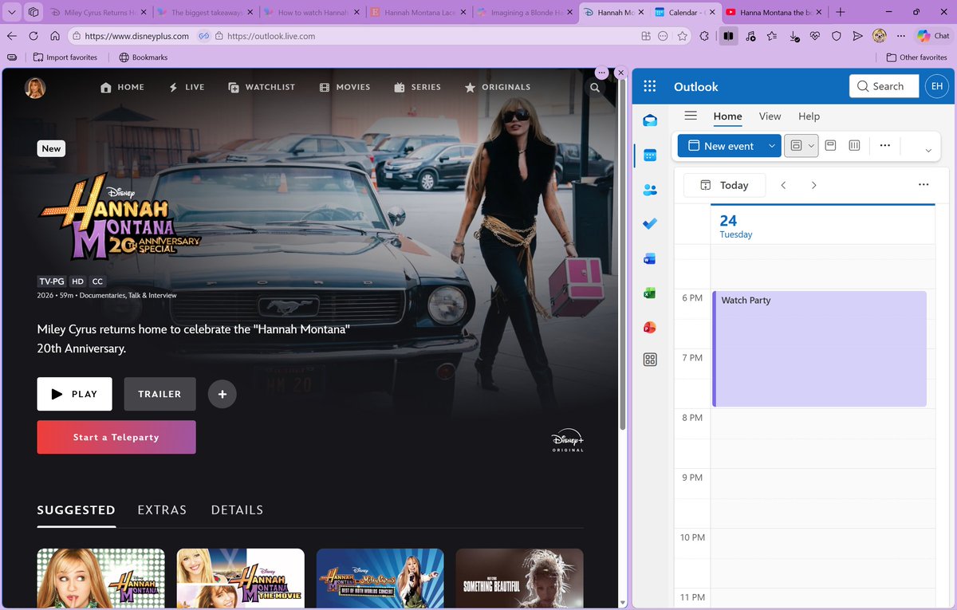Select SUGGESTED tab
Viewport: 957px width, 610px height.
(76, 510)
